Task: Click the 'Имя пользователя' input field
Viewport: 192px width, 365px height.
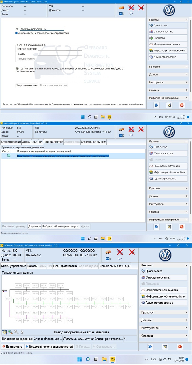Action: 60,49
